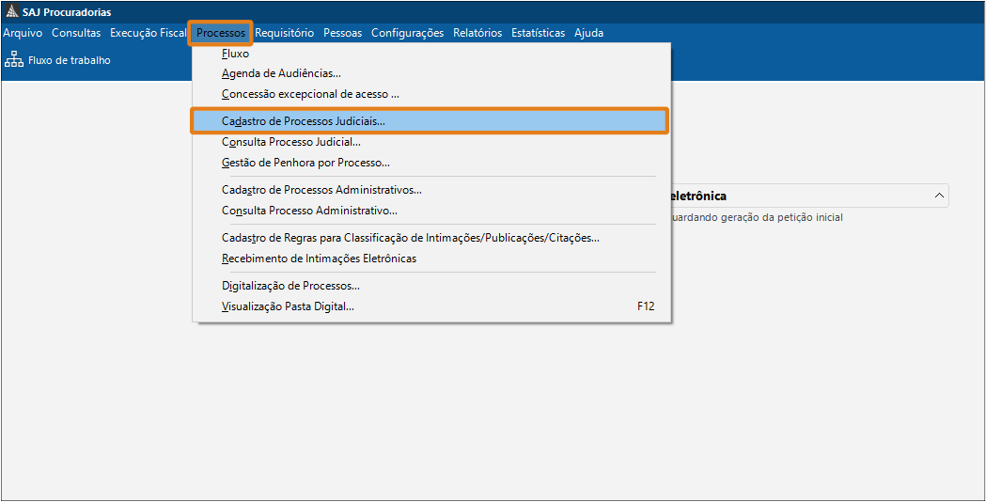Screen dimensions: 986x502
Task: Open the Execução Fiscal menu
Action: (148, 33)
